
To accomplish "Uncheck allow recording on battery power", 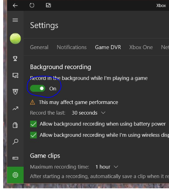I will coord(33,124).
